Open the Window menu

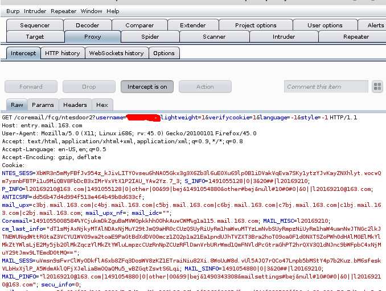91,11
